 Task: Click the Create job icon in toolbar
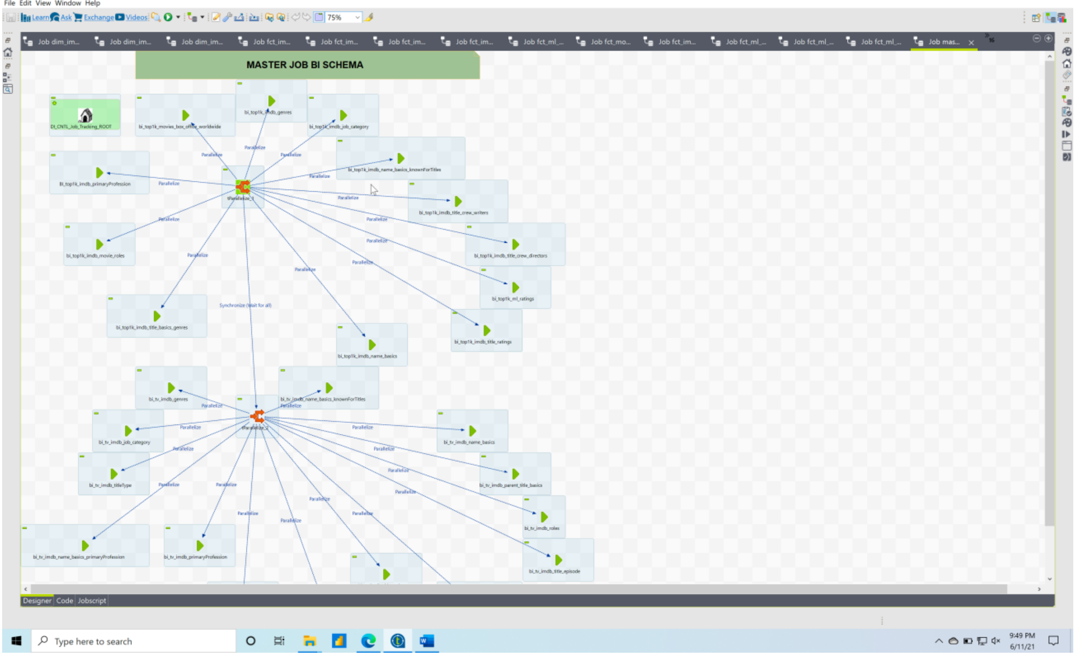(x=192, y=17)
